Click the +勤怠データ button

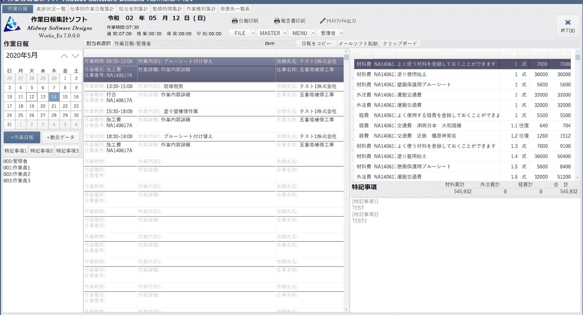60,137
